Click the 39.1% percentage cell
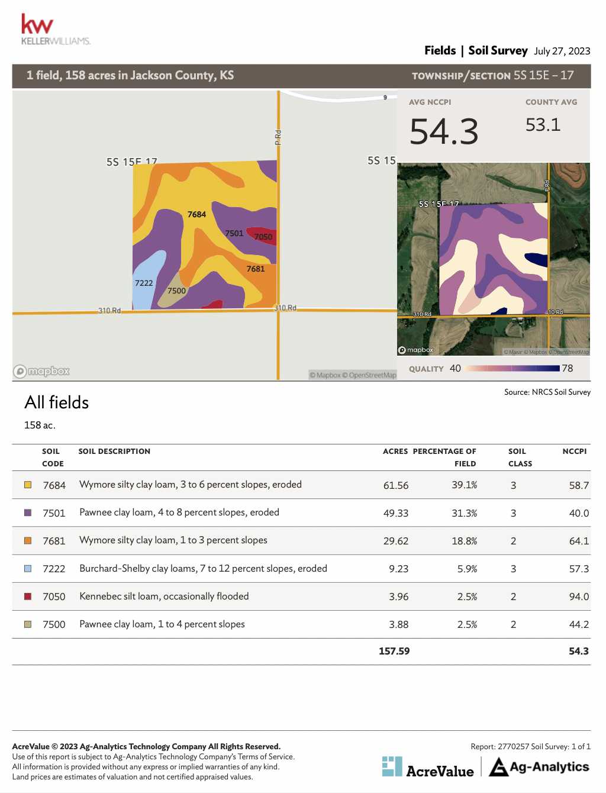The height and width of the screenshot is (793, 606). (x=465, y=485)
